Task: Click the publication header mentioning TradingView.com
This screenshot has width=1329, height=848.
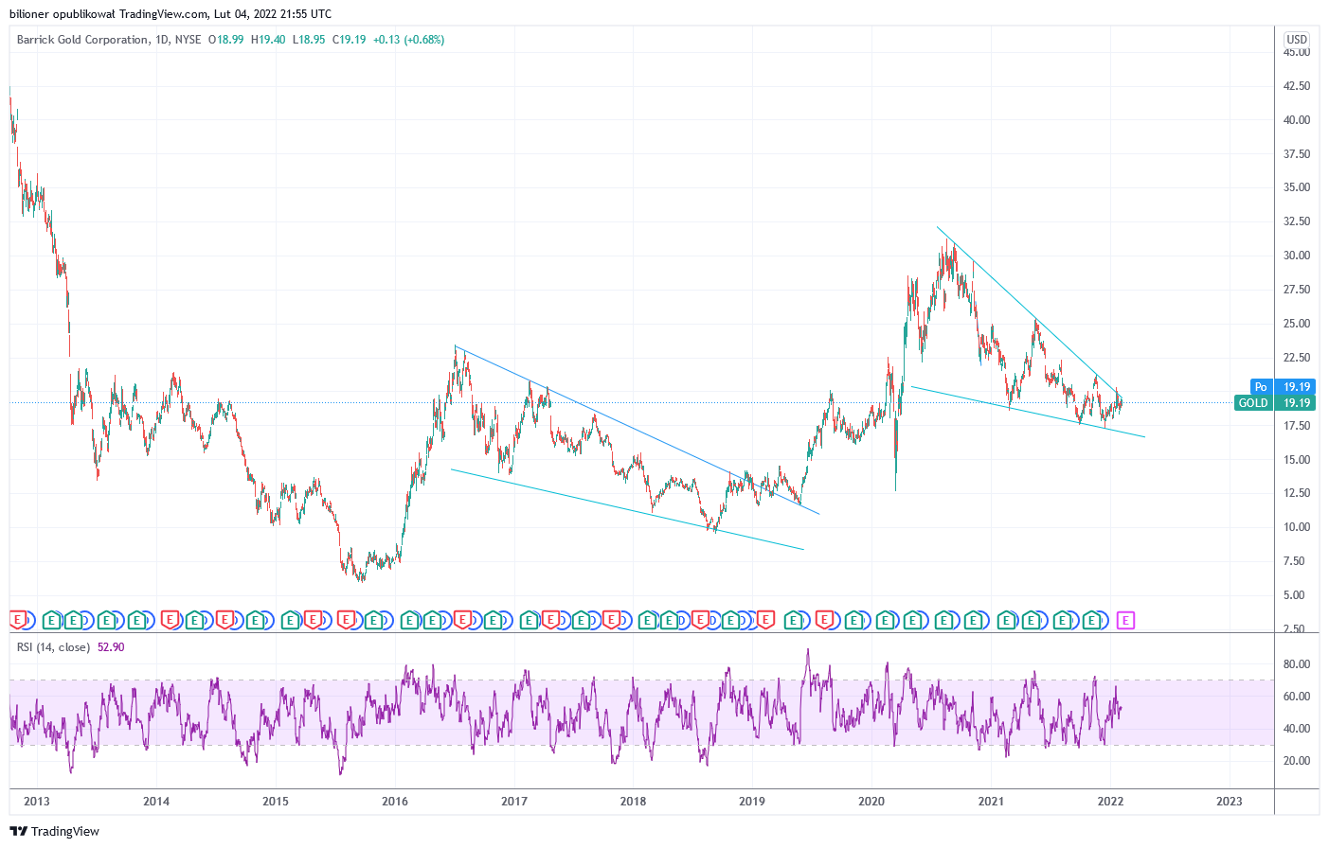Action: tap(171, 14)
